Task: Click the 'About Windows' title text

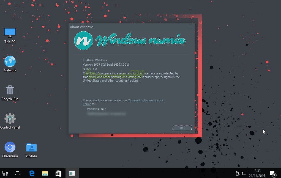Action: 81,27
